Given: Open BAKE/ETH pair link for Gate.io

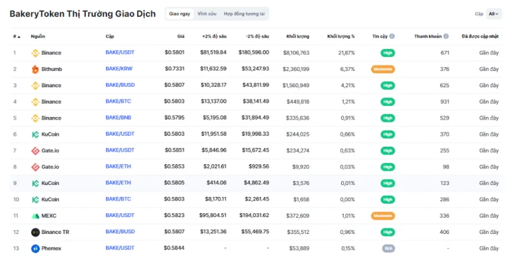Looking at the screenshot, I should pos(118,167).
